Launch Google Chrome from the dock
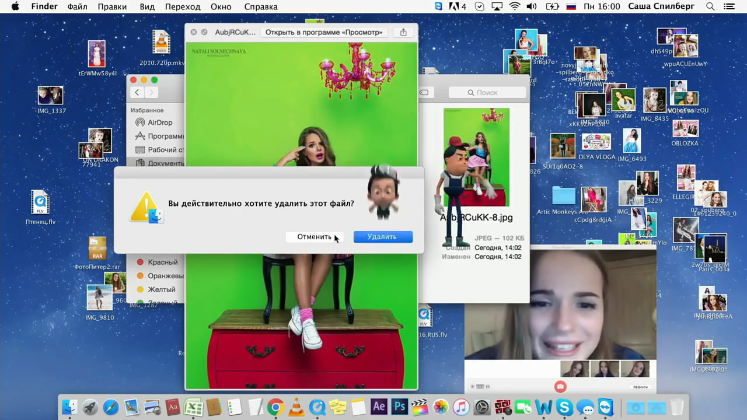 tap(275, 407)
